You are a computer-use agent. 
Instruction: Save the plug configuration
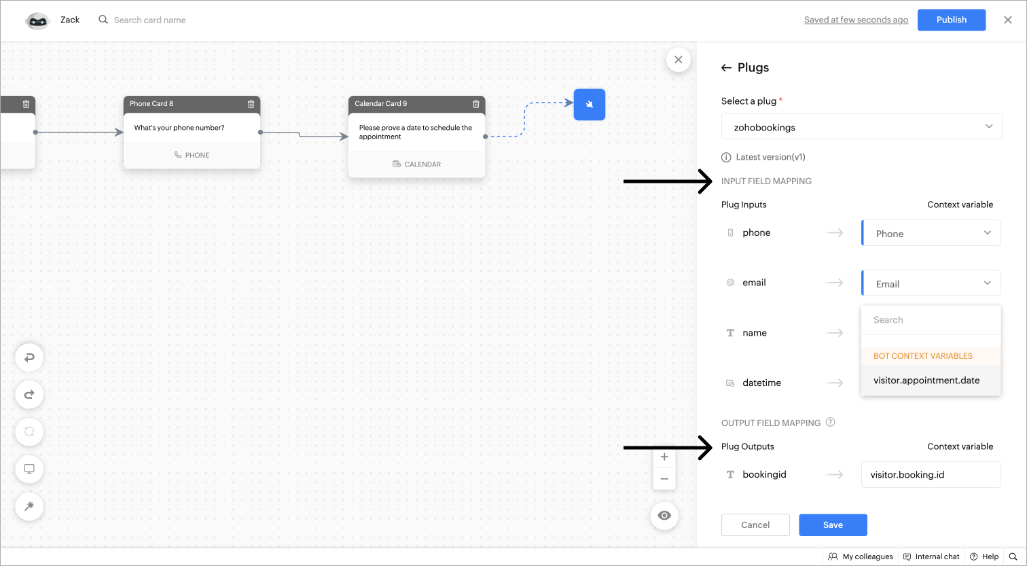coord(833,525)
